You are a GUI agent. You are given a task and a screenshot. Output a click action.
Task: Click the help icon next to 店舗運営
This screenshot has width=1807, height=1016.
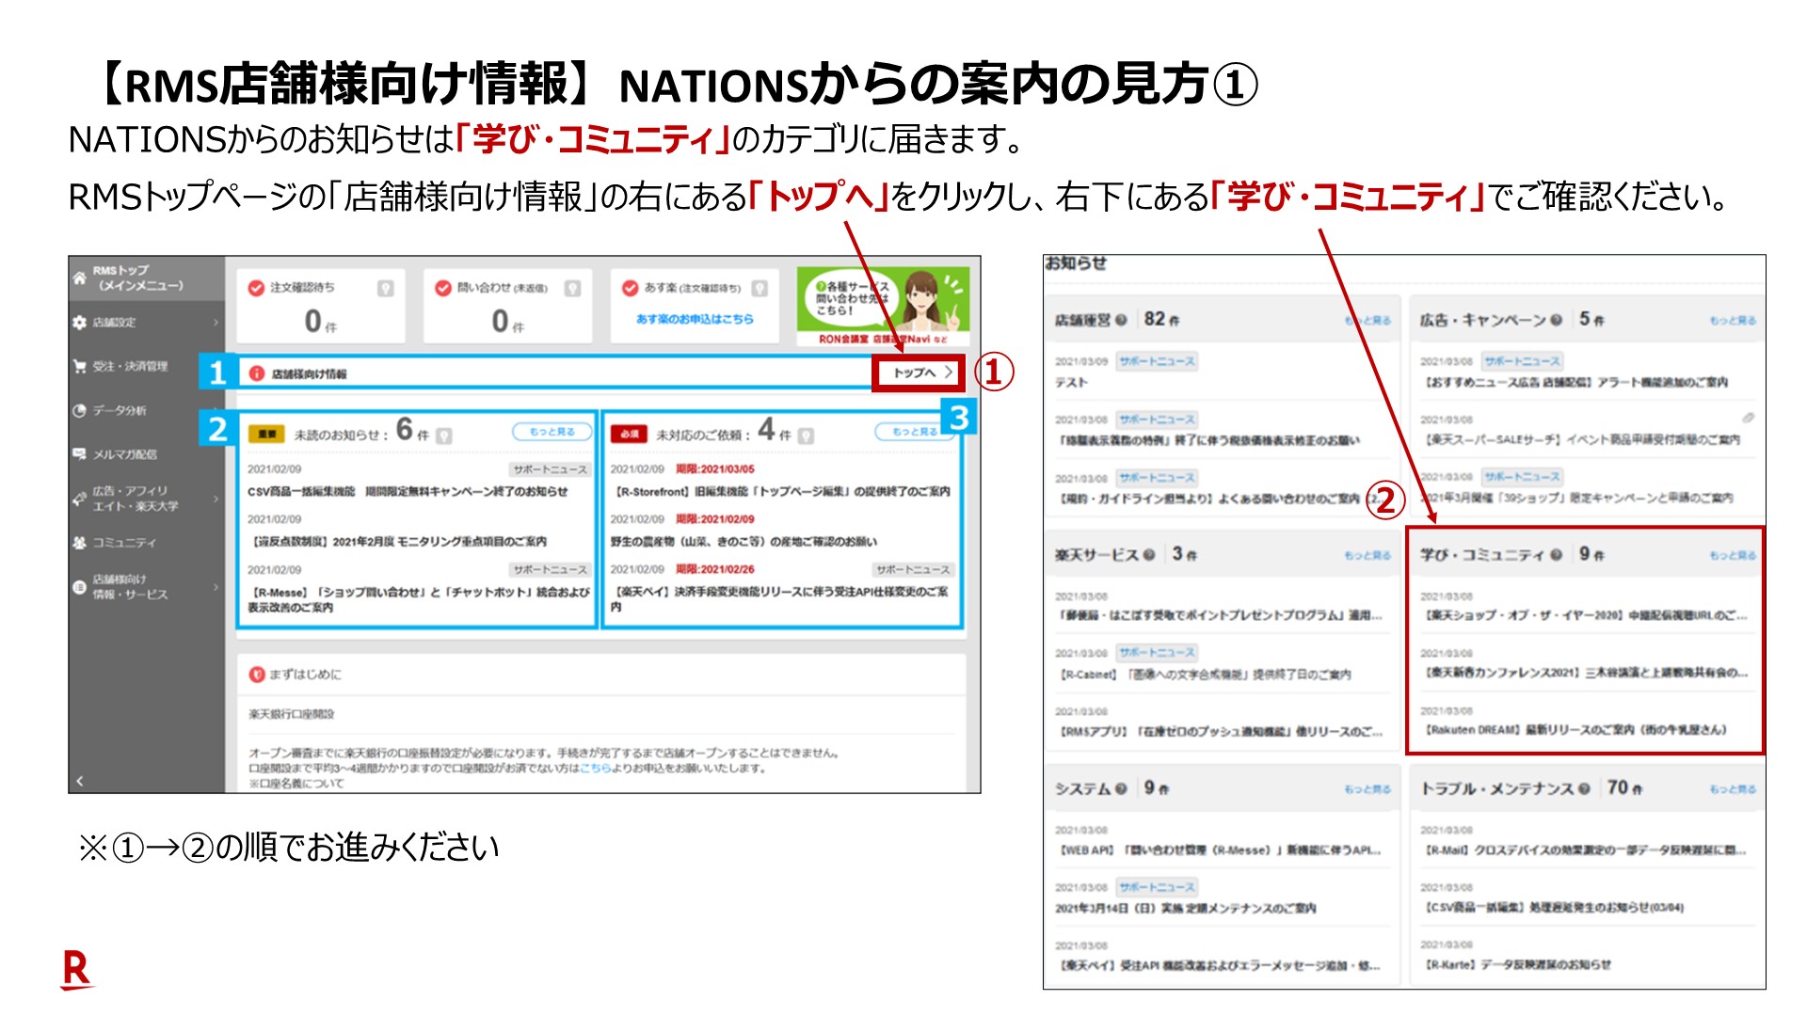pos(1121,320)
